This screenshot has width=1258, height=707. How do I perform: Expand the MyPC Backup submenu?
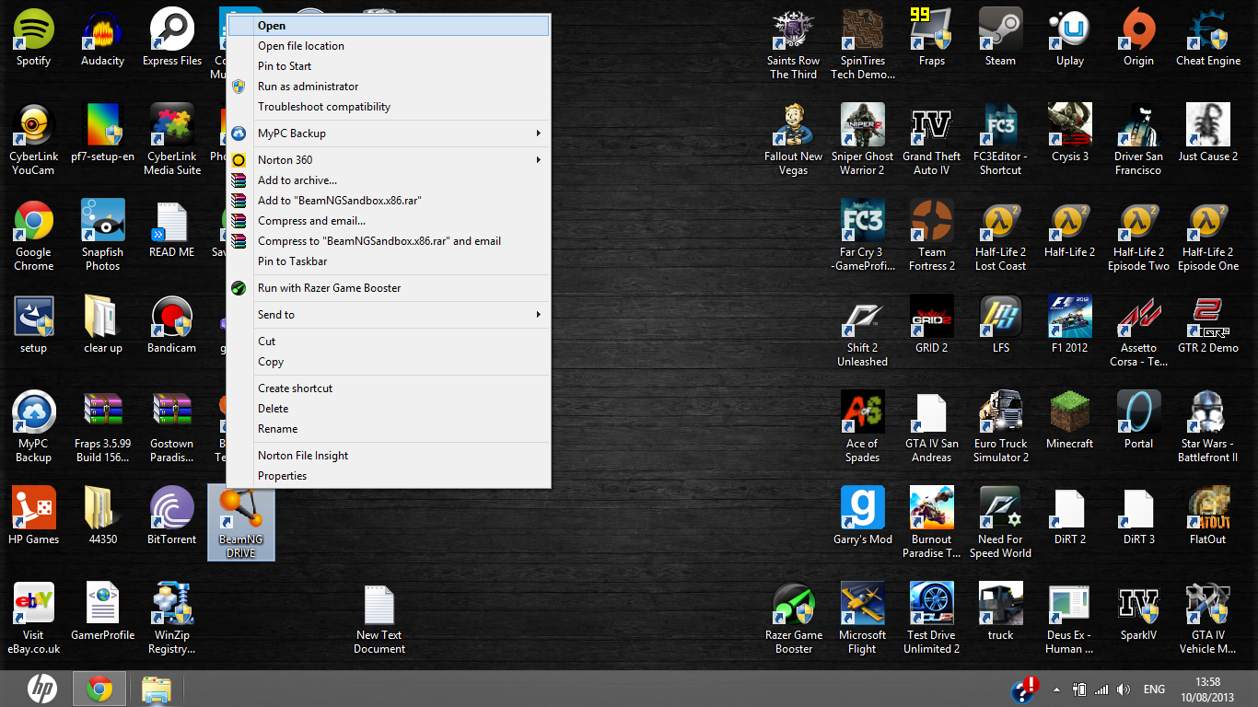[x=388, y=133]
